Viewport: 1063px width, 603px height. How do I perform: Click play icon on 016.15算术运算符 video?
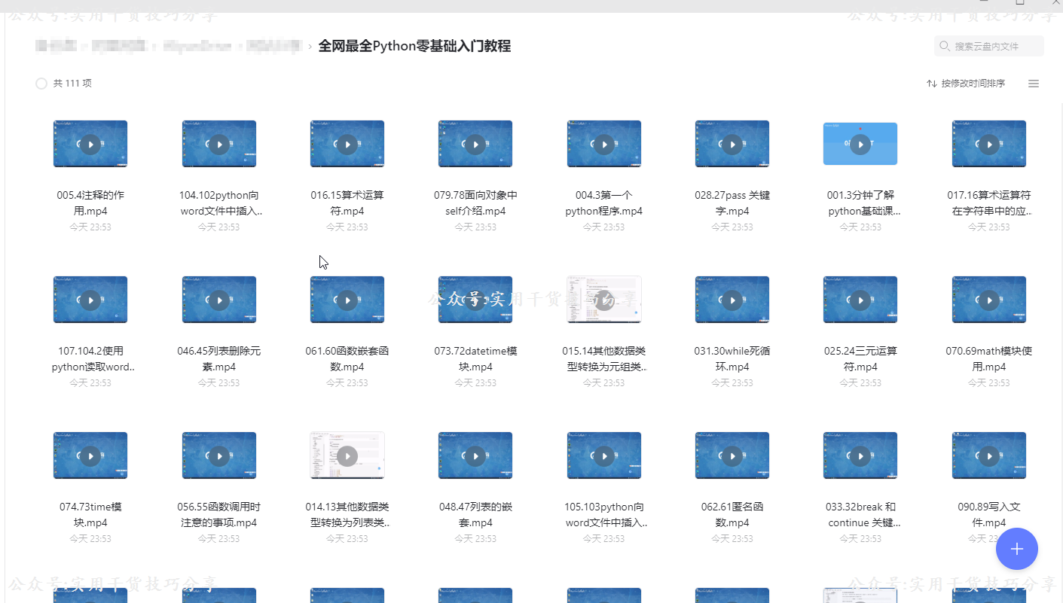[x=347, y=143]
